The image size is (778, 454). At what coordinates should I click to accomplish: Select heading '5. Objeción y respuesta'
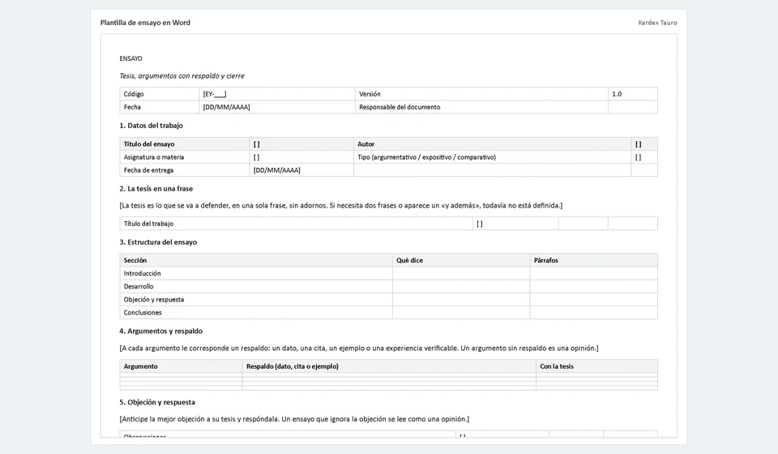157,402
